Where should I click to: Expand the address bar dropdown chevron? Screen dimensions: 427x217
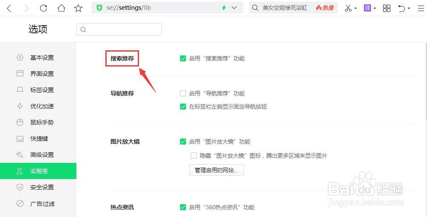[x=234, y=8]
